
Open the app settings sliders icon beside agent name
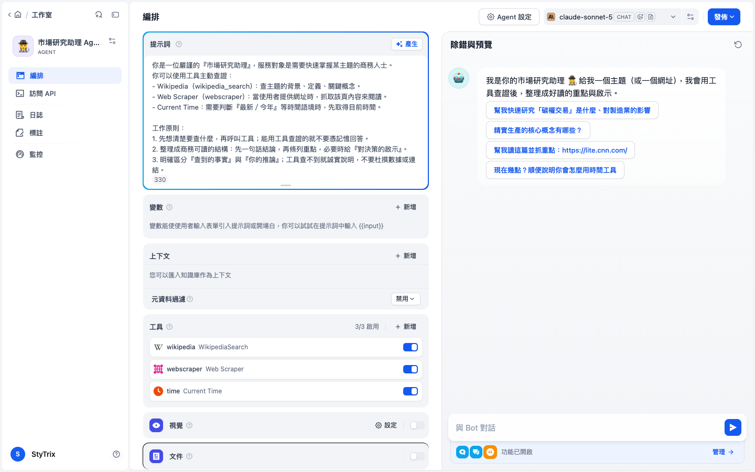pos(112,41)
